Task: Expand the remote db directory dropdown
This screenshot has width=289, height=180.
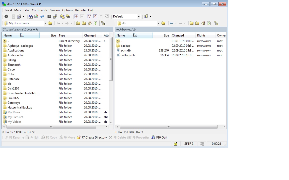Action: tap(159, 23)
